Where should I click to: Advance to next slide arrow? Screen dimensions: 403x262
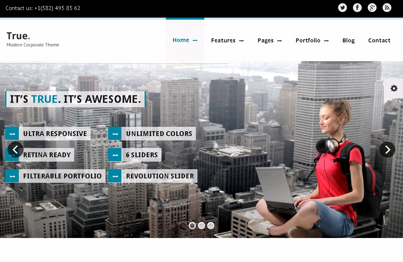click(x=387, y=150)
